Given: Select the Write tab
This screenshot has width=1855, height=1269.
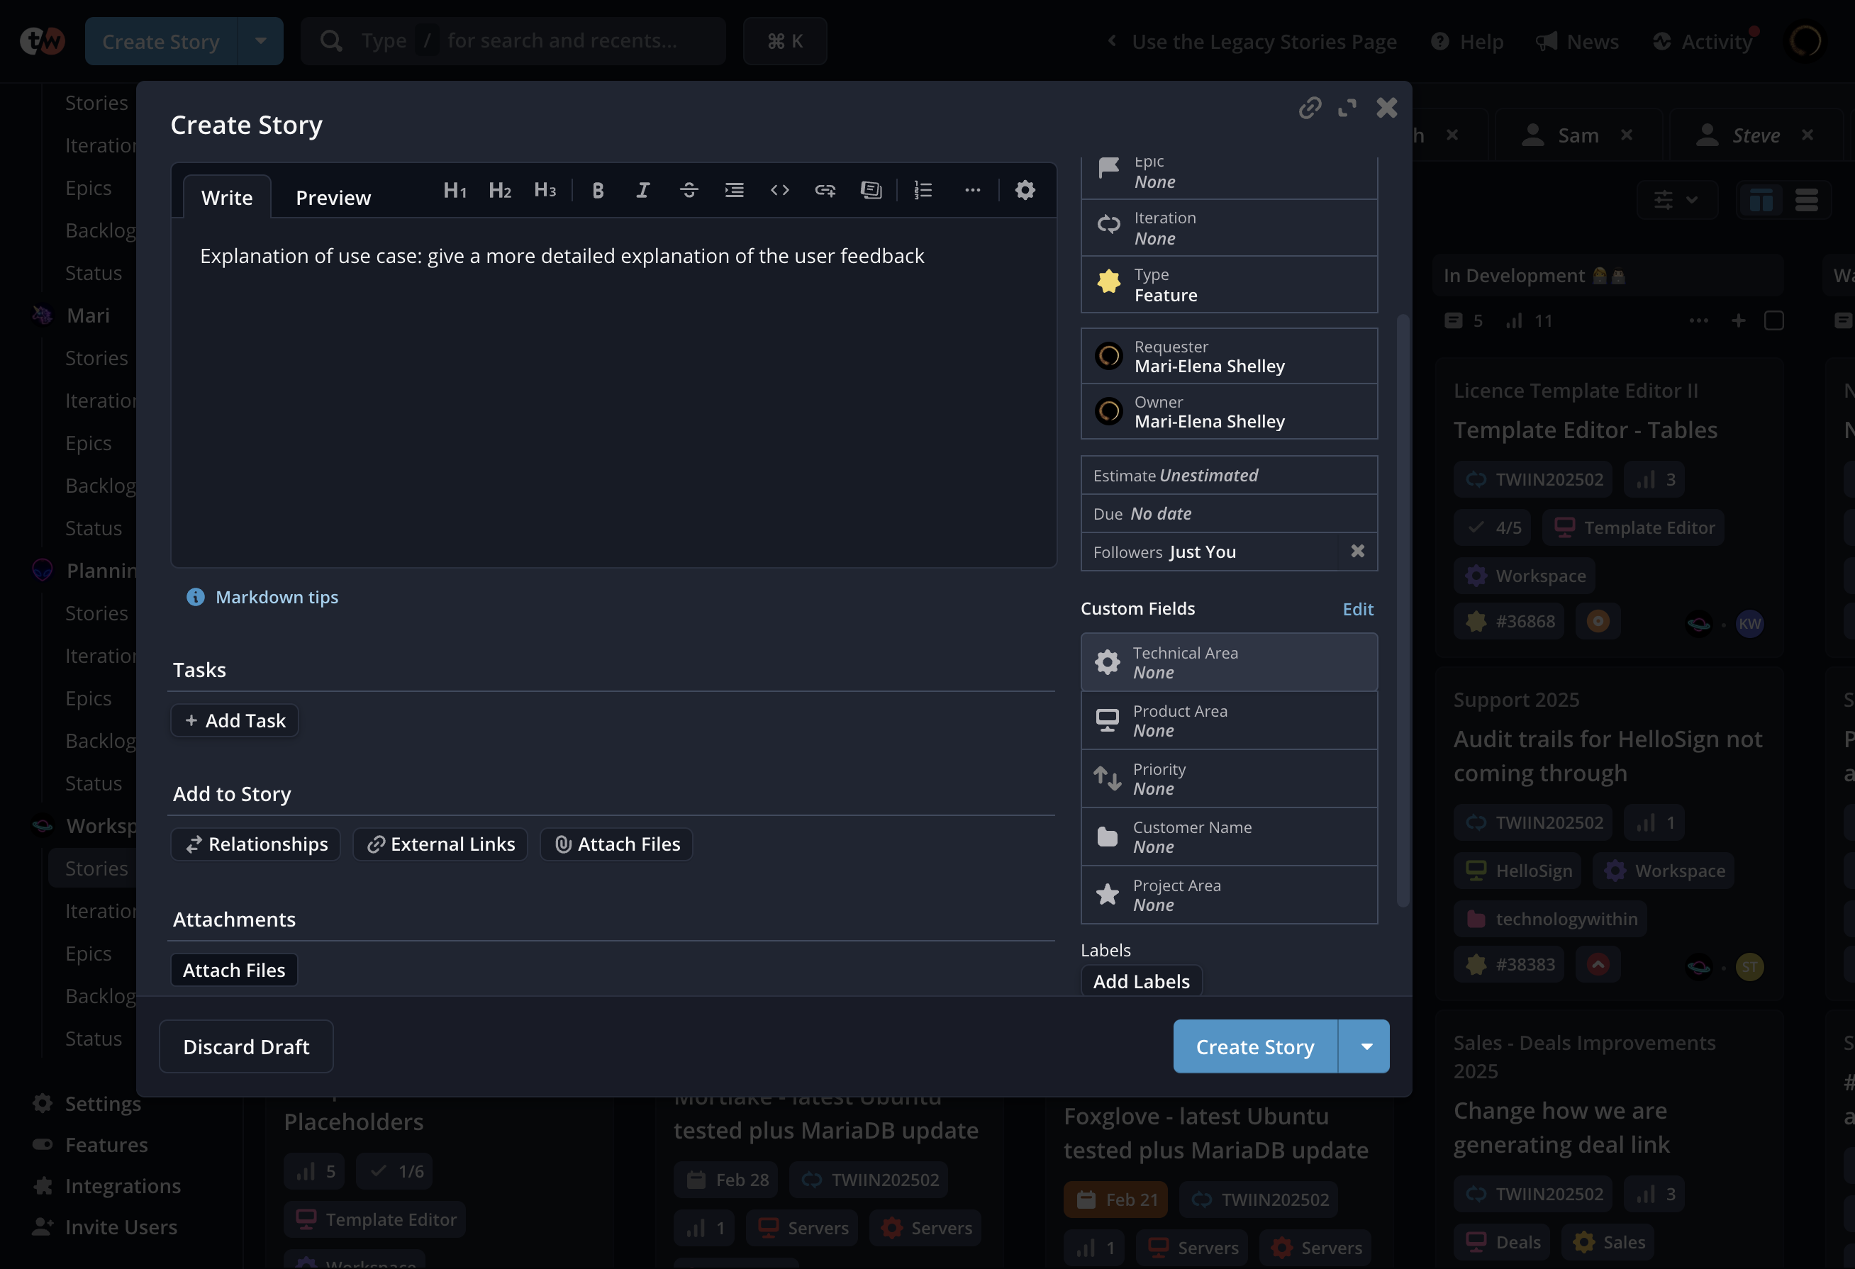Looking at the screenshot, I should [227, 198].
